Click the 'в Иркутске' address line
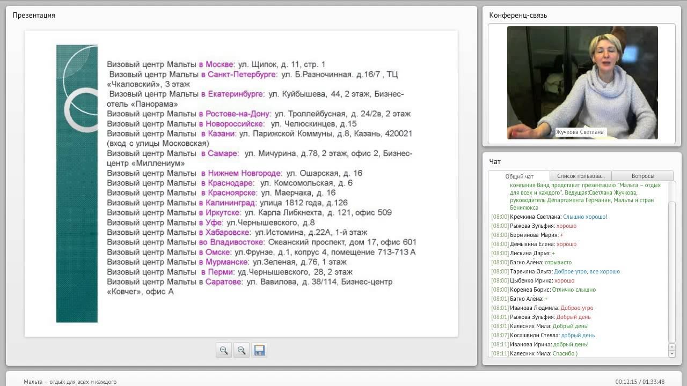 point(249,213)
